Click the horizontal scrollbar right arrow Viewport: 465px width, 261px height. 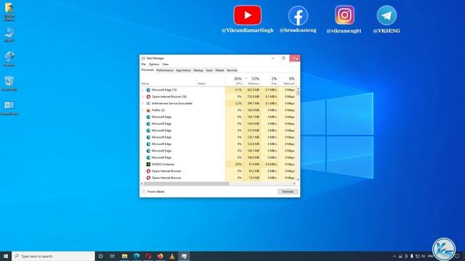(294, 183)
